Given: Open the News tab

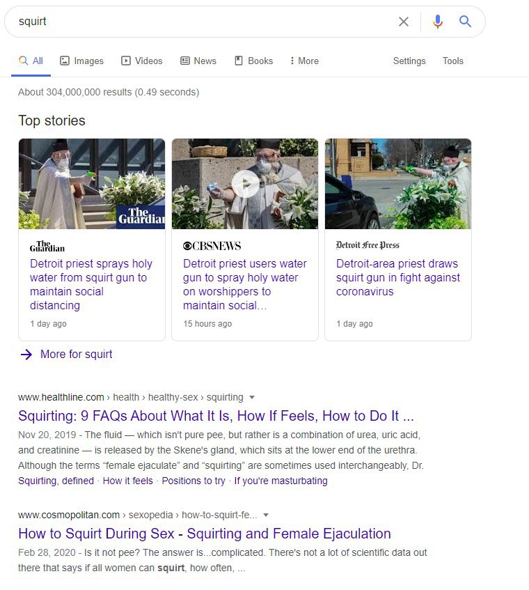Looking at the screenshot, I should pyautogui.click(x=198, y=61).
